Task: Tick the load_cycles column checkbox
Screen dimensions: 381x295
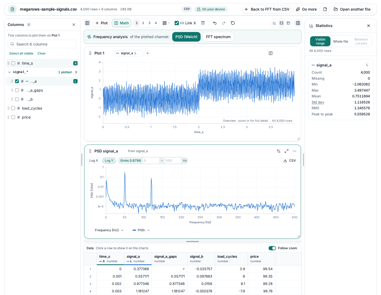Action: (x=13, y=108)
